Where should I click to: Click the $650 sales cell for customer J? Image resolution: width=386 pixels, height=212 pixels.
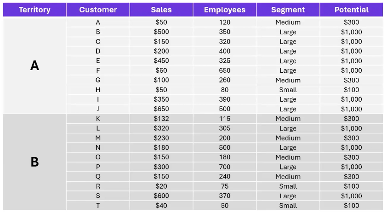tap(161, 109)
